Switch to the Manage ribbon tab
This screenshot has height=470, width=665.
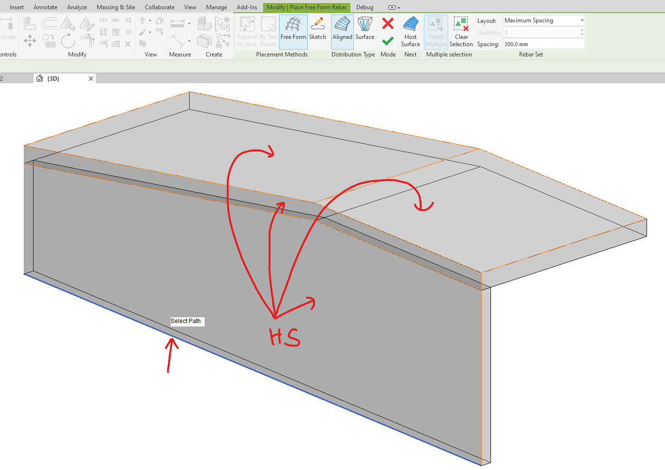(x=216, y=7)
